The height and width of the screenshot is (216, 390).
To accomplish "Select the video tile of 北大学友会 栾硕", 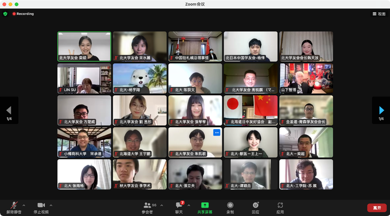I will 84,46.
